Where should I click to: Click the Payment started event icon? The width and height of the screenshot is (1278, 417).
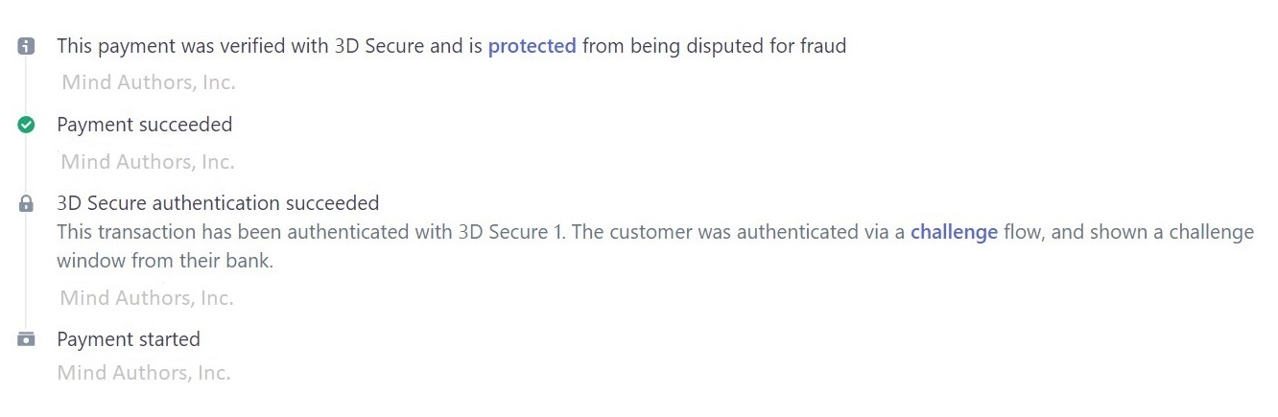click(26, 339)
